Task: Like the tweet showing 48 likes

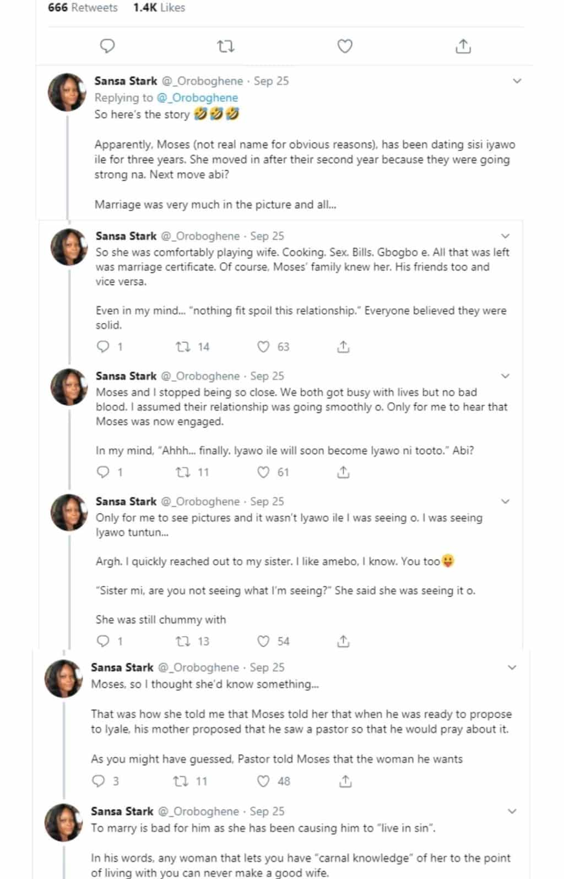Action: (x=264, y=781)
